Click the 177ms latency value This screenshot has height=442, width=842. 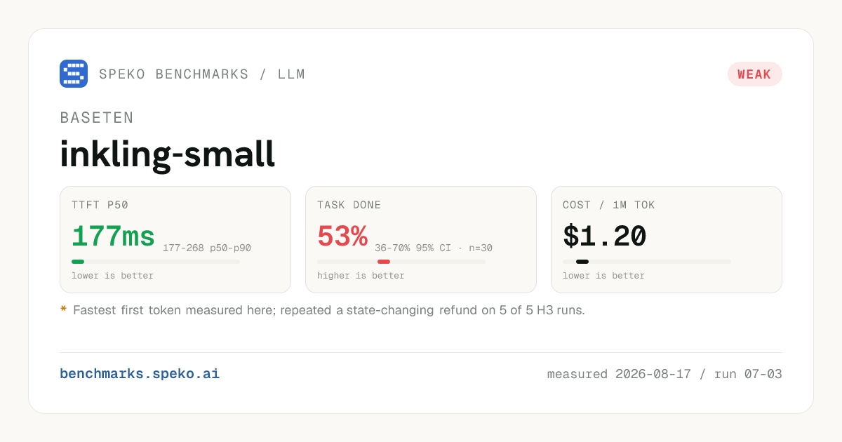click(x=113, y=236)
